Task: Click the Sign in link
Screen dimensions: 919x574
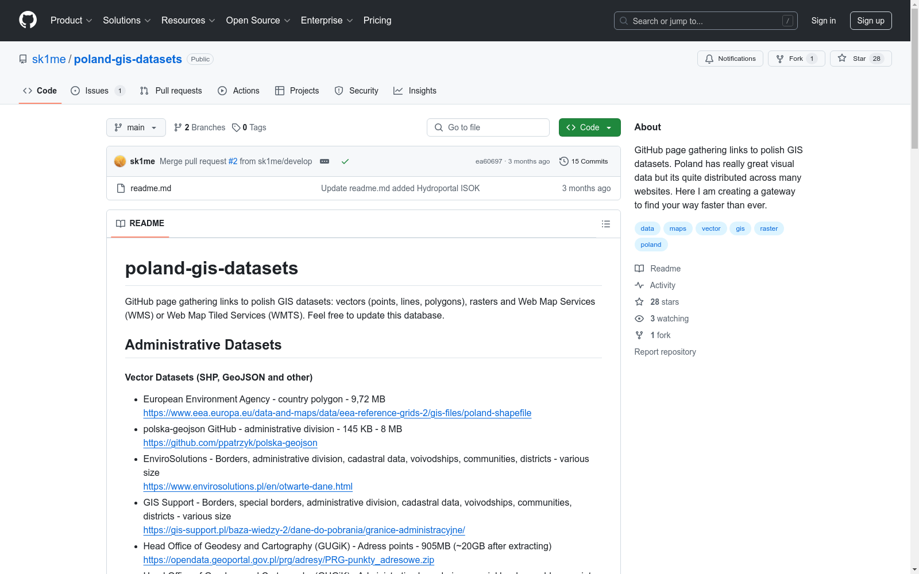Action: 823,21
